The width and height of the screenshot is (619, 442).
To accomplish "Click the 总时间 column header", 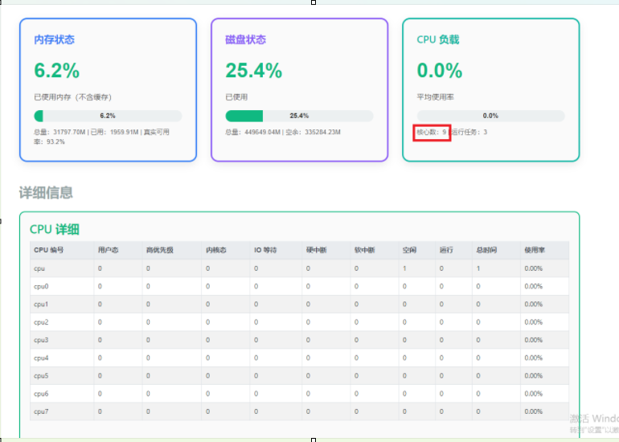I will coord(486,250).
